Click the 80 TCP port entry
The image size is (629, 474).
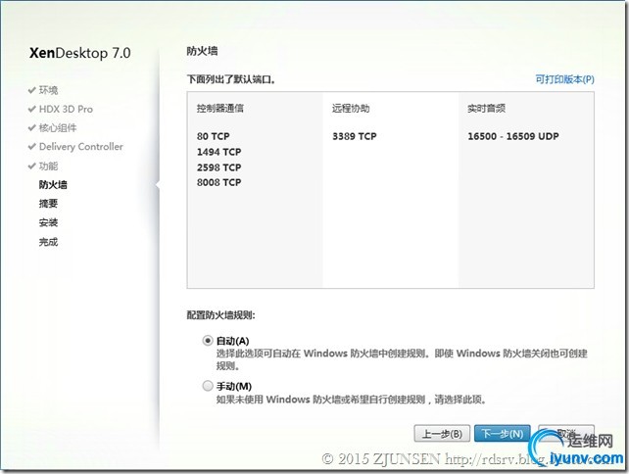pyautogui.click(x=213, y=136)
